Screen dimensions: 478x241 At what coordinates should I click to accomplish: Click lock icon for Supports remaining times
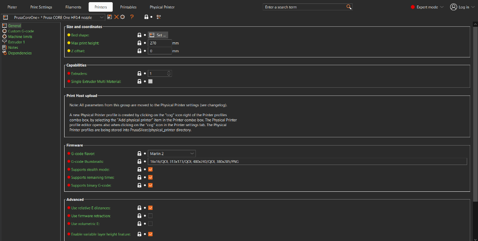[x=139, y=178]
